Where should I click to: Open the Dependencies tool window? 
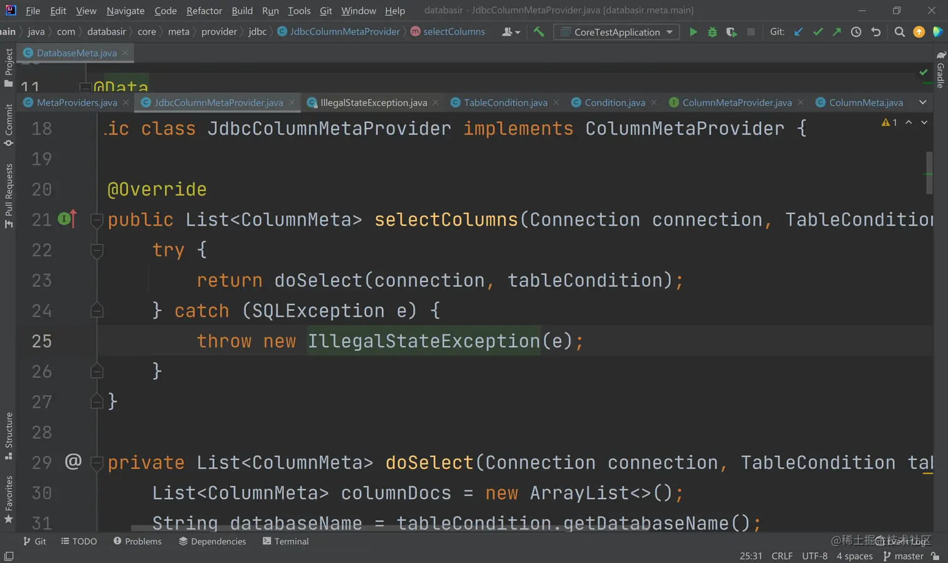(x=212, y=541)
